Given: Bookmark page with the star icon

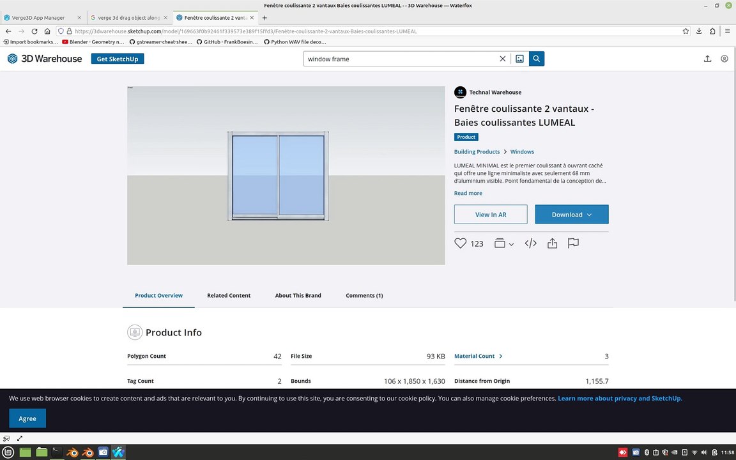Looking at the screenshot, I should click(x=686, y=31).
